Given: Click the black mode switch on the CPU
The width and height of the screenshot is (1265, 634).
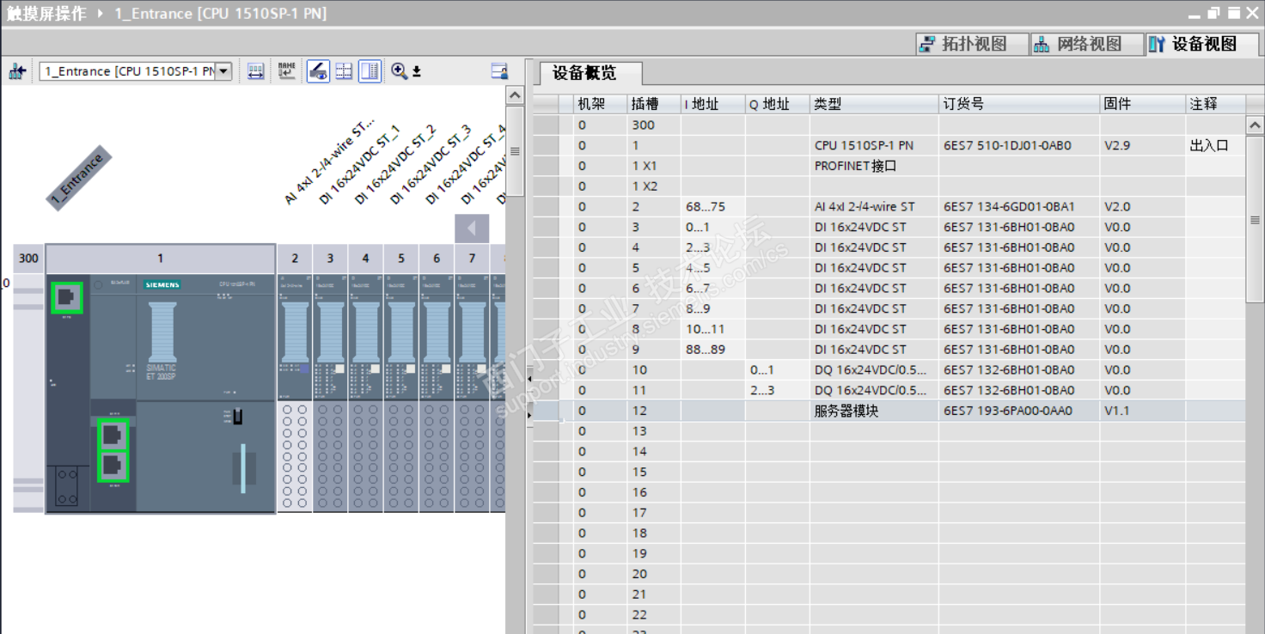Looking at the screenshot, I should pyautogui.click(x=237, y=417).
